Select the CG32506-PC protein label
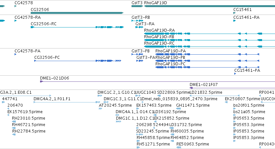 (x=47, y=58)
